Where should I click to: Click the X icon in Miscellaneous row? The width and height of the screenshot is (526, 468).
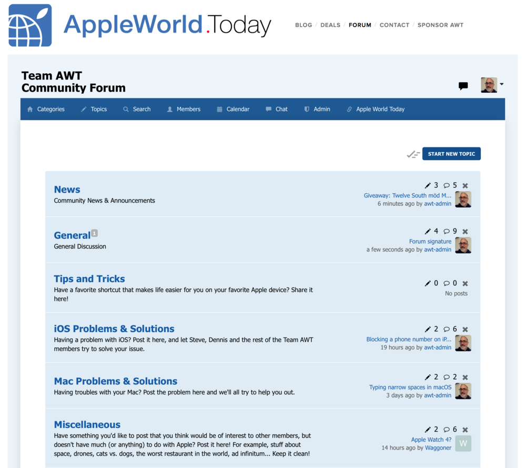(x=465, y=430)
